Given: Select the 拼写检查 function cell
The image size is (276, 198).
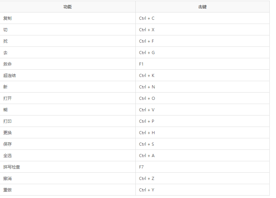Looking at the screenshot, I should (12, 167).
